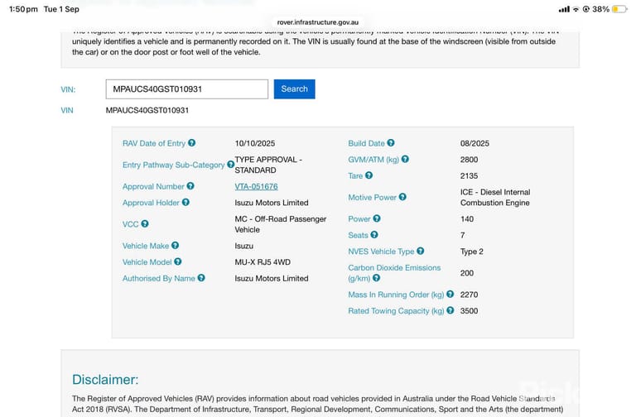The width and height of the screenshot is (636, 417).
Task: Select the date value 10/10/2025
Action: tap(255, 143)
